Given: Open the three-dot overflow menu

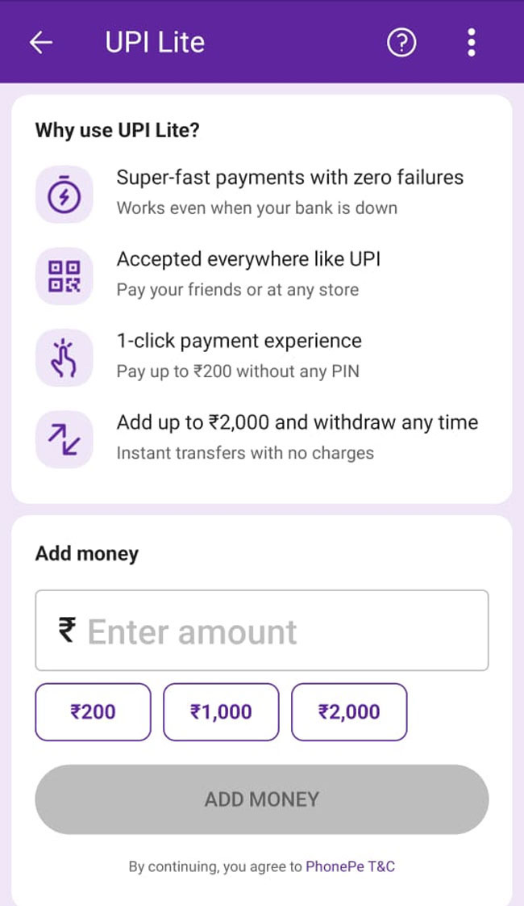Looking at the screenshot, I should click(472, 43).
